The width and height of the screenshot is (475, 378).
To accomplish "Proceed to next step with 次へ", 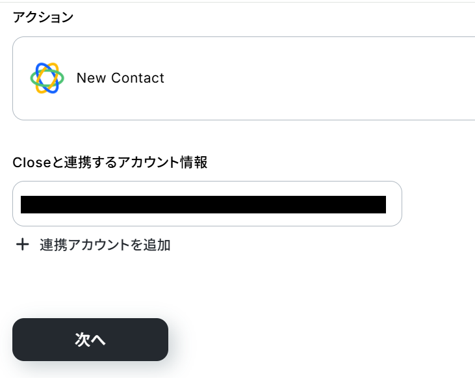I will point(90,340).
